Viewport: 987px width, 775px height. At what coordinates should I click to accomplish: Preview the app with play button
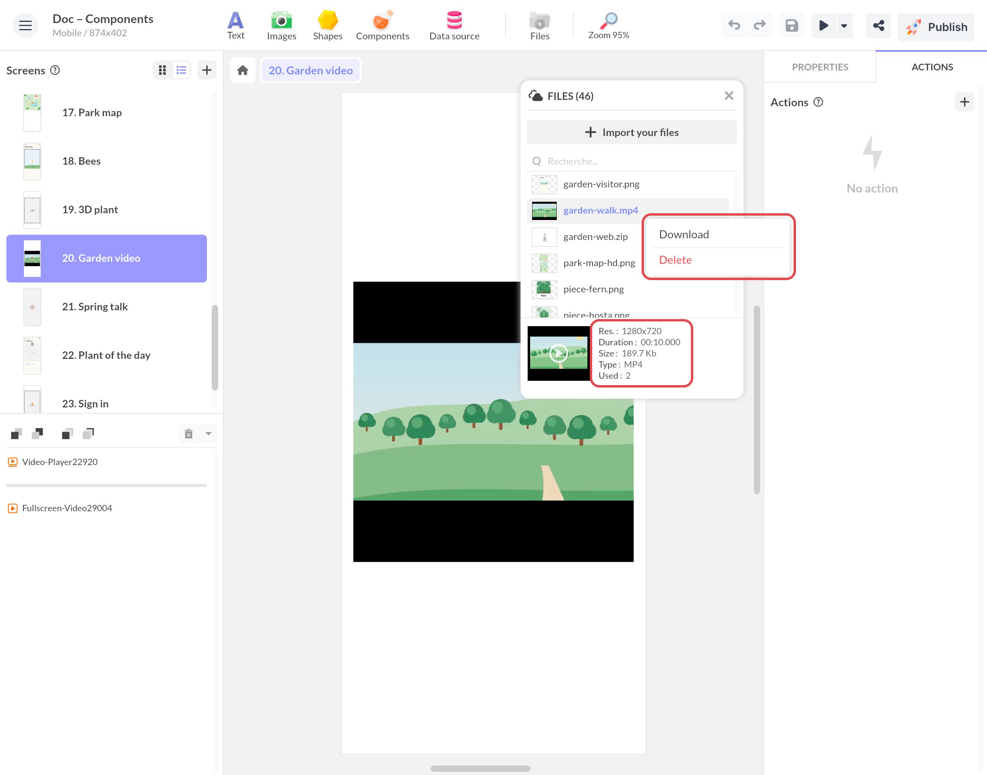click(x=823, y=25)
